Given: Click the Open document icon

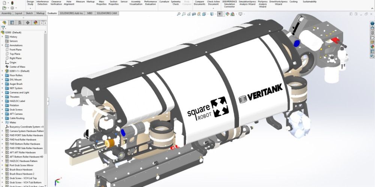Looking at the screenshot, I should (4, 8).
